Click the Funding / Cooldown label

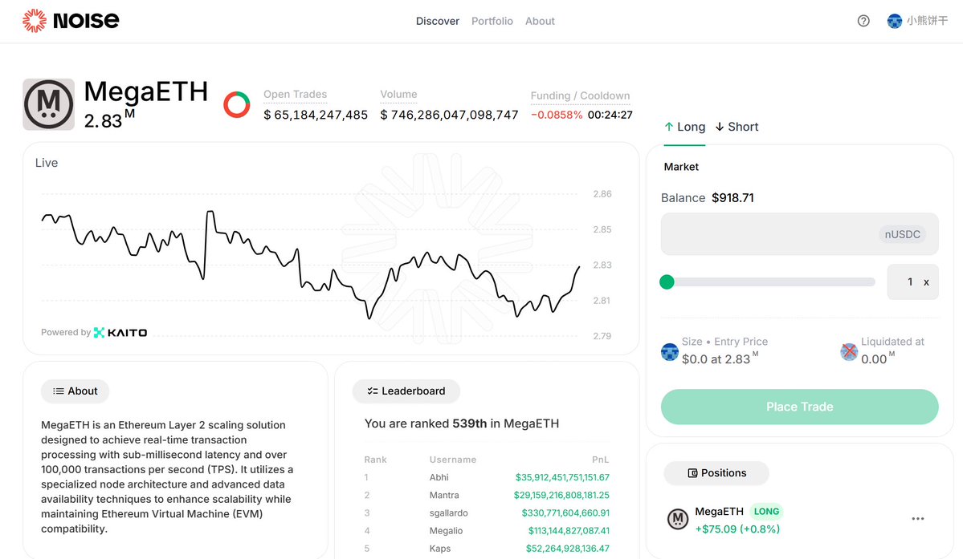tap(581, 95)
